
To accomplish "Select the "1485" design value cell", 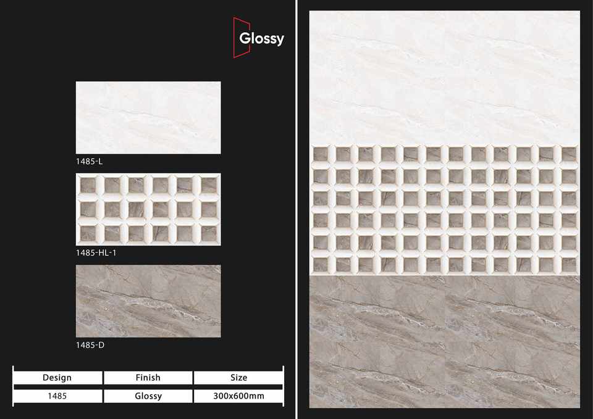I will 57,396.
